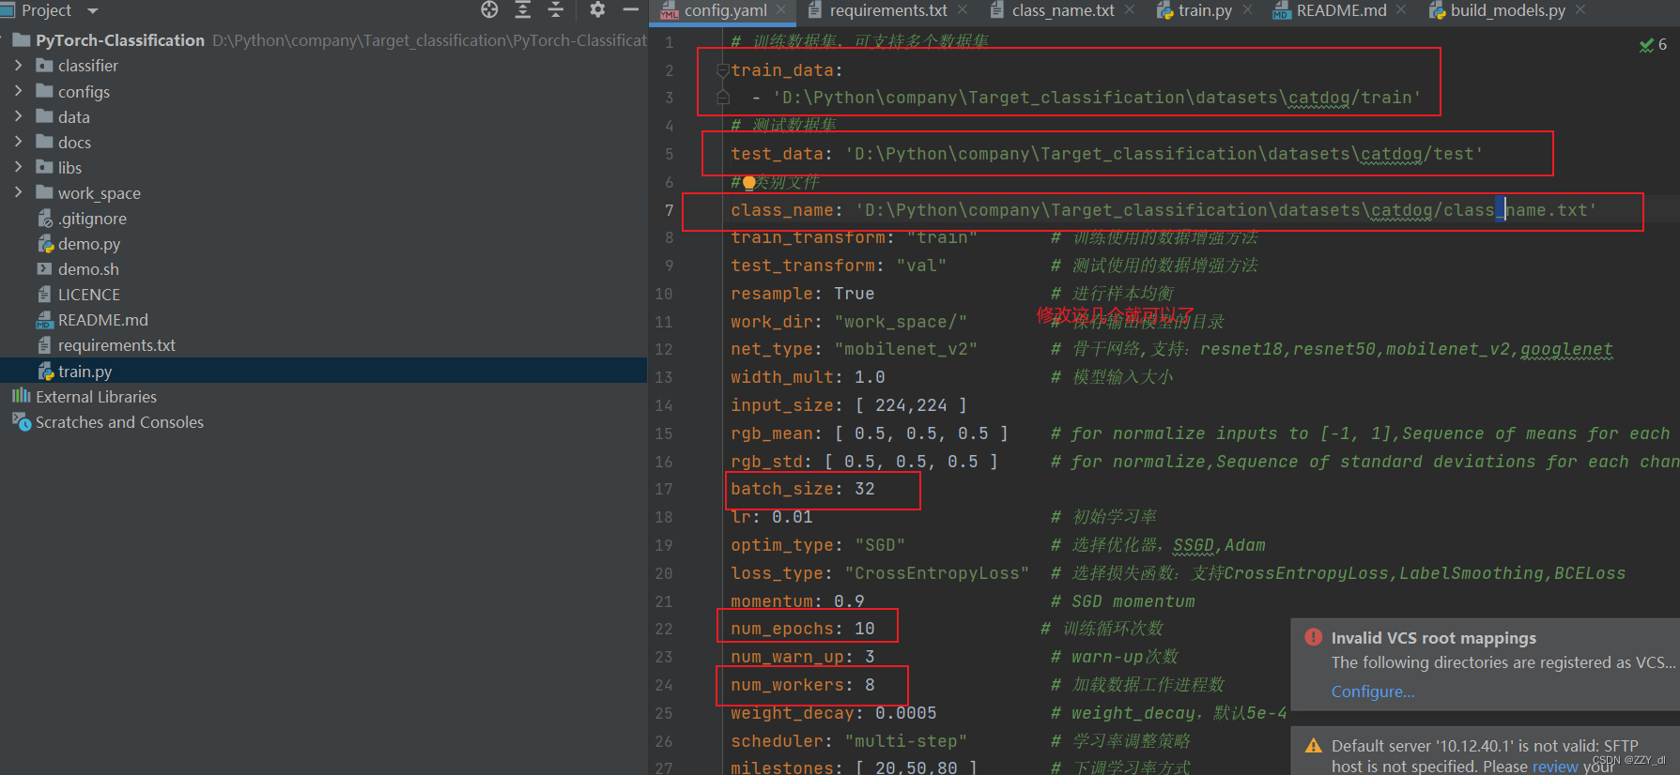The width and height of the screenshot is (1680, 775).
Task: Close the requirements.txt tab
Action: (x=963, y=9)
